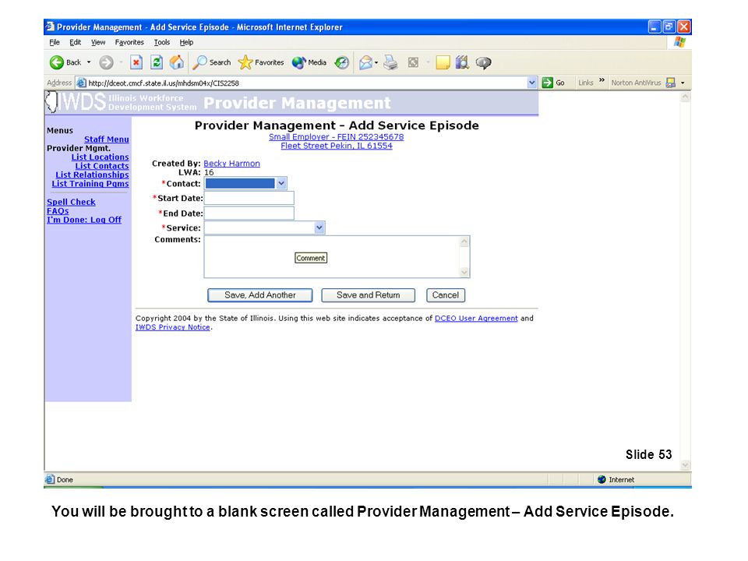Screen dimensions: 748x561
Task: Click the Refresh page icon
Action: pyautogui.click(x=157, y=62)
